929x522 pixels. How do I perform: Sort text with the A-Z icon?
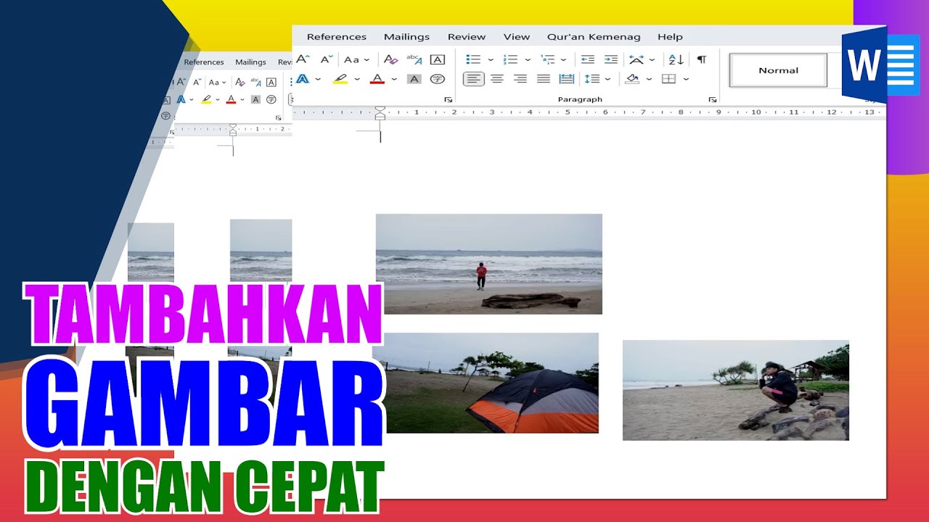(676, 59)
